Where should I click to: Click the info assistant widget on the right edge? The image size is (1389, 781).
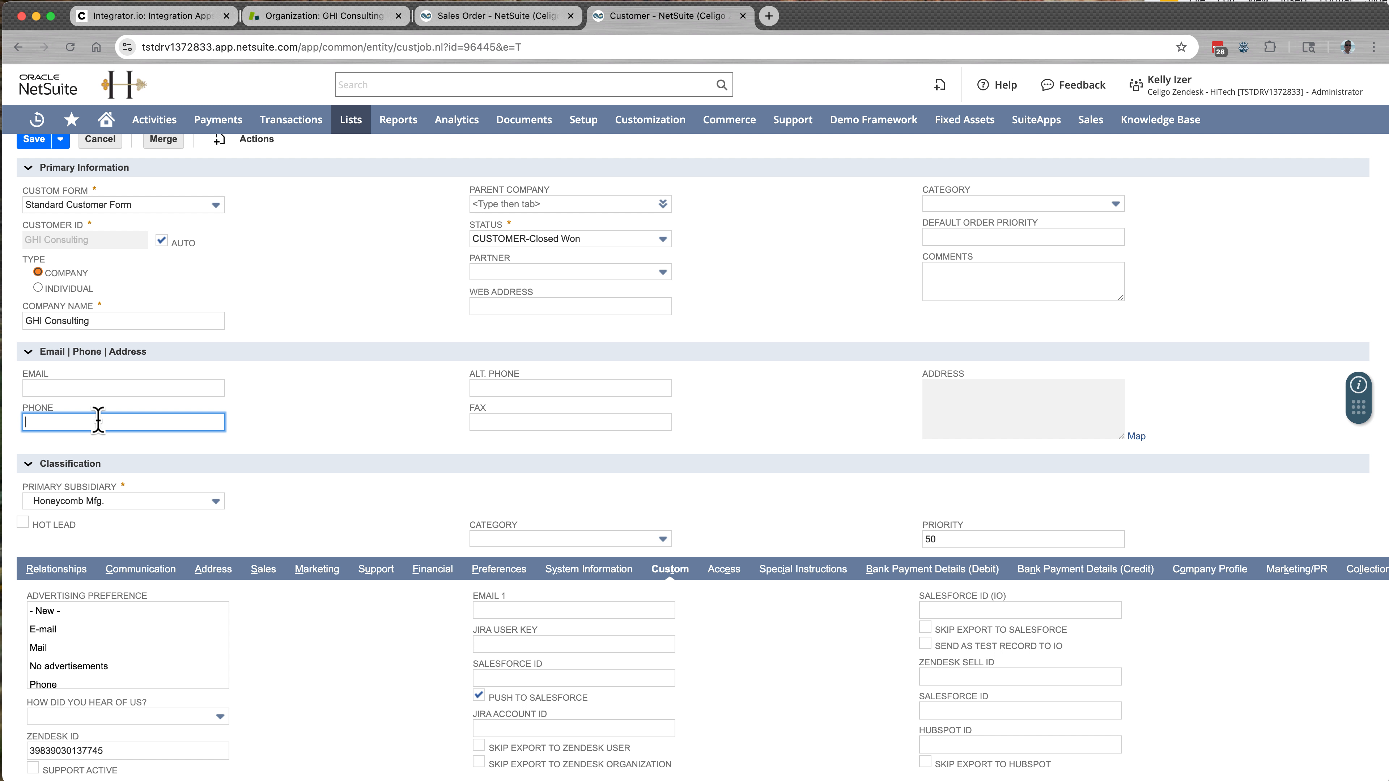coord(1358,384)
